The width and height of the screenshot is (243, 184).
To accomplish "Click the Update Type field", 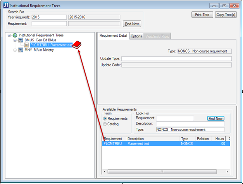I will pos(176,59).
